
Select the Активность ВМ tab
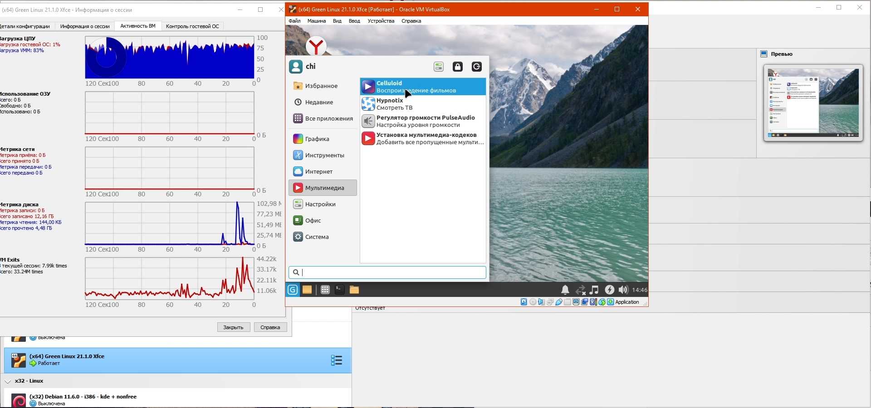138,26
